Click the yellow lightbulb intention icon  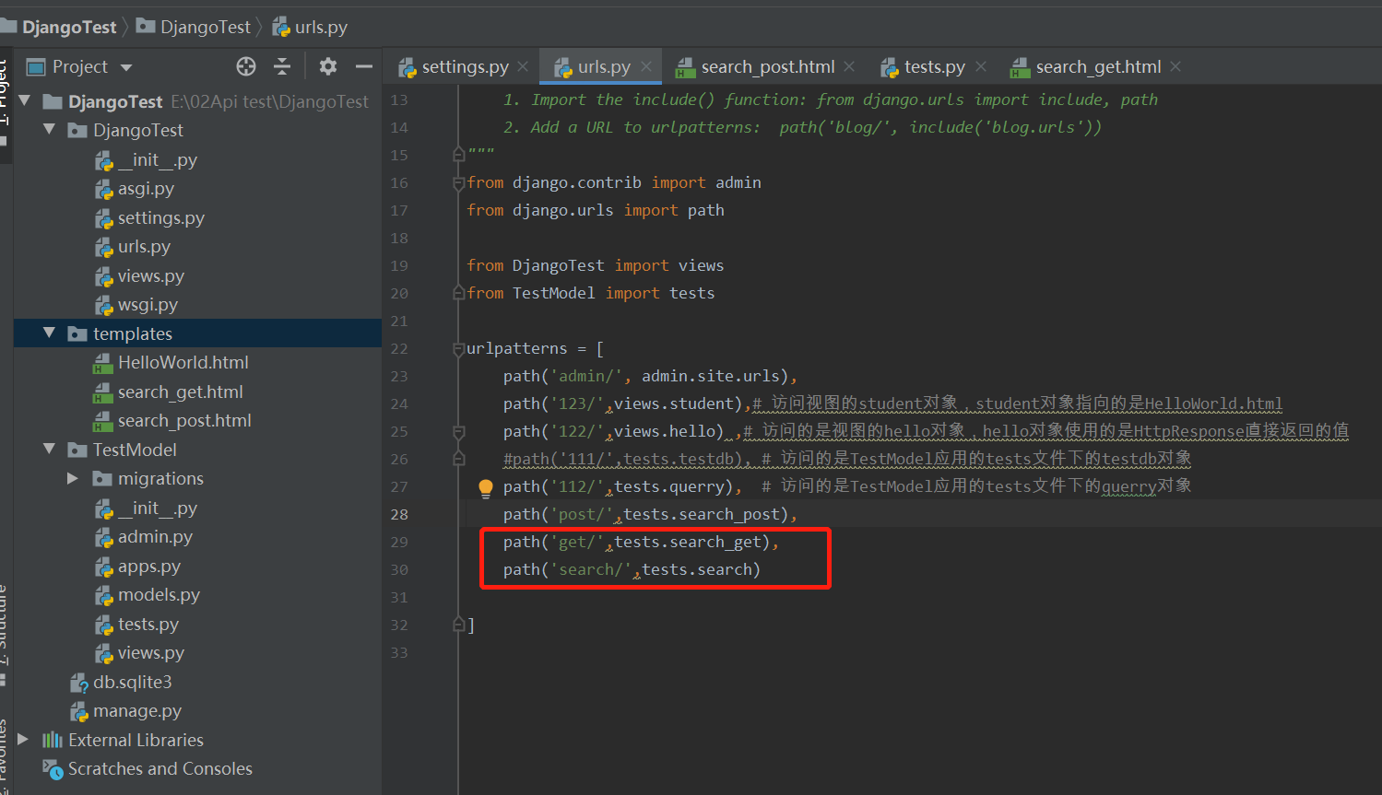click(x=486, y=488)
